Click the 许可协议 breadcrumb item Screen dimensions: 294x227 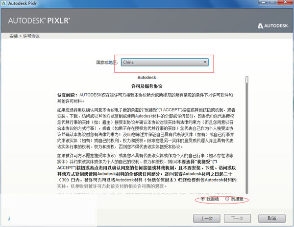pos(31,36)
